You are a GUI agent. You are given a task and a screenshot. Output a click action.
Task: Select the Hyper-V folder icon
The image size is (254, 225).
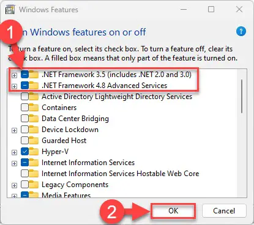34,152
